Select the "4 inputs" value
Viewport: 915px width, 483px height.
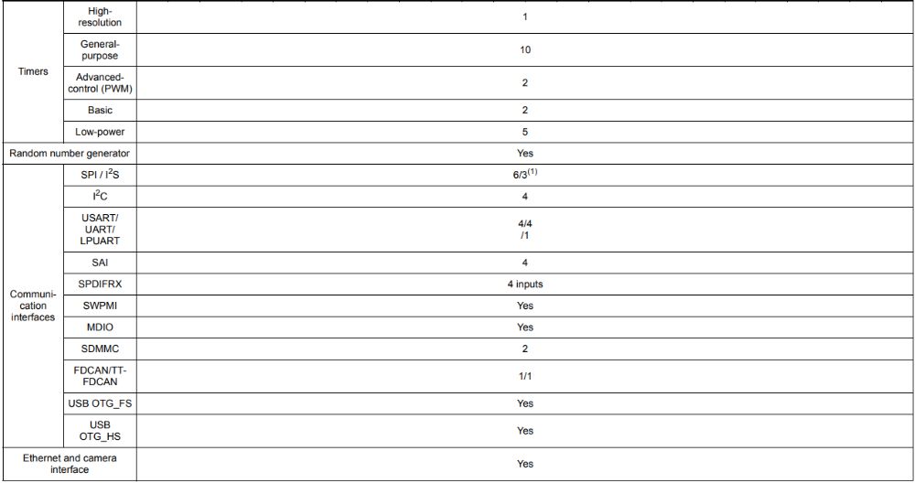[x=524, y=284]
